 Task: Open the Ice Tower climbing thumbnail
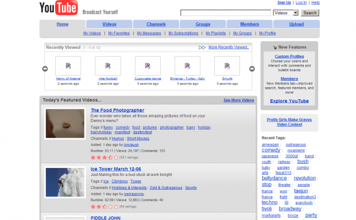(x=65, y=182)
